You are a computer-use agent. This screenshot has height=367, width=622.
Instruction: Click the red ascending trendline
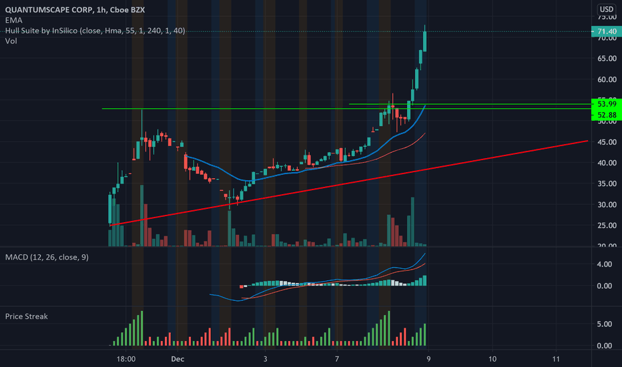(349, 183)
